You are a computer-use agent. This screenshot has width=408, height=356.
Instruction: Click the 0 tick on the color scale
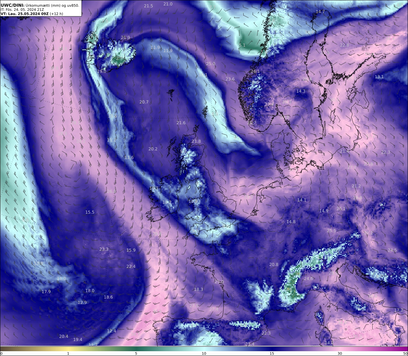[1, 353]
